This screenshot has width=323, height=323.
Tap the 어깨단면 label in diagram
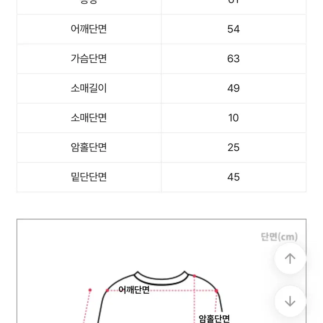point(134,290)
